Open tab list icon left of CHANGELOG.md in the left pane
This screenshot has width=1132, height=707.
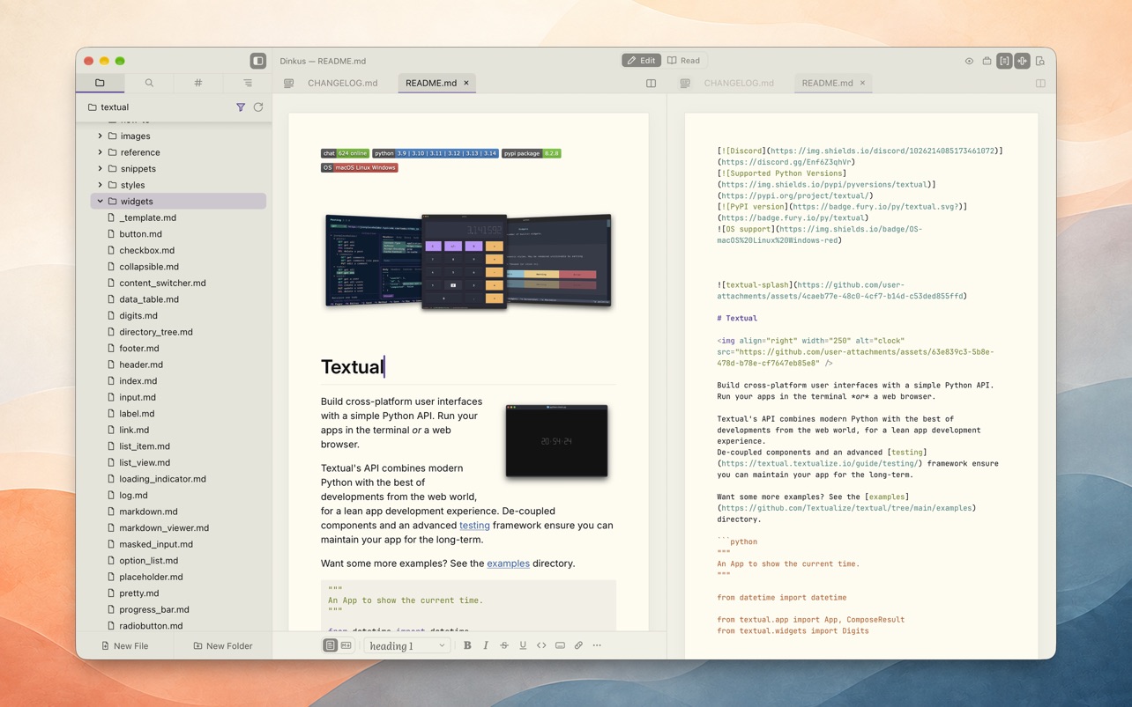(289, 84)
